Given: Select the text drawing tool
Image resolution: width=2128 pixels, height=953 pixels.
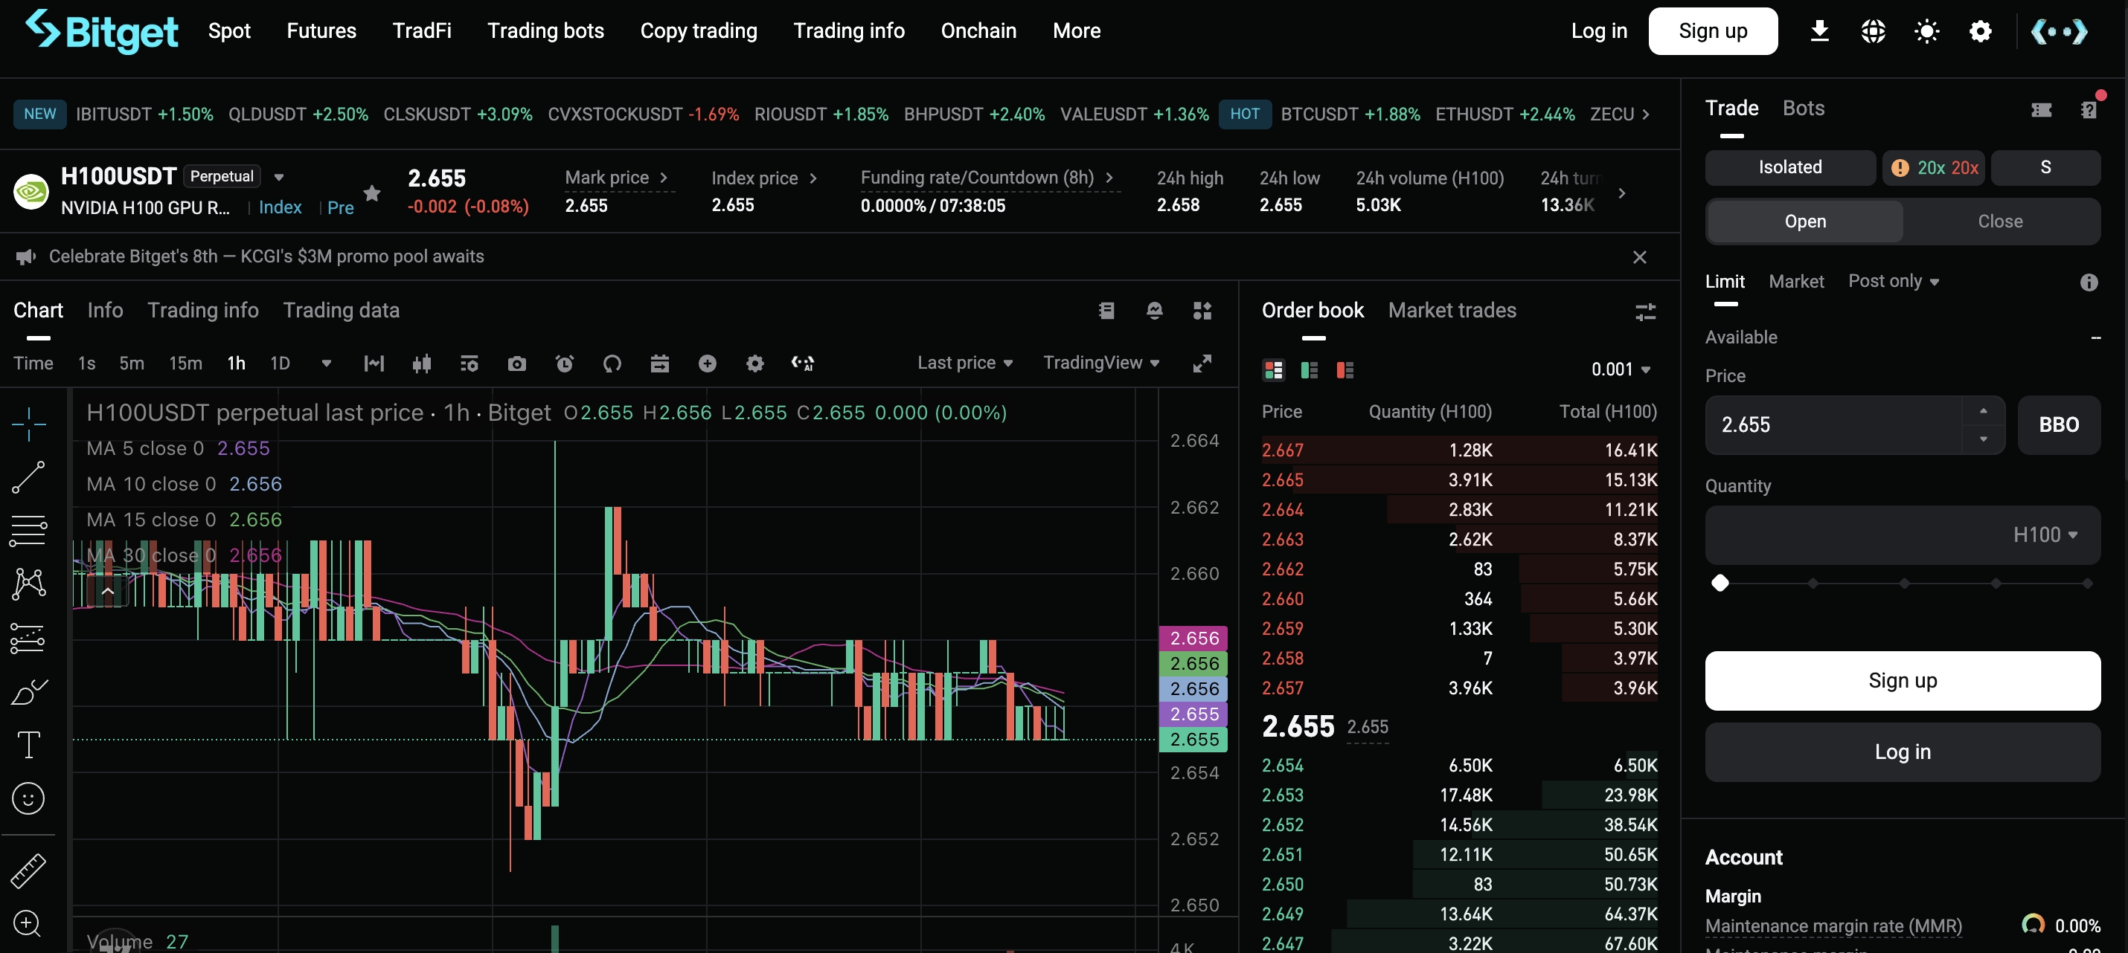Looking at the screenshot, I should point(28,745).
